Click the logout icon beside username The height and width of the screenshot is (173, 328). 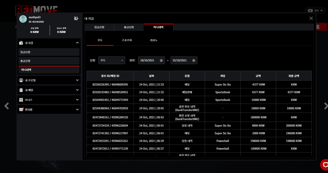[x=76, y=18]
